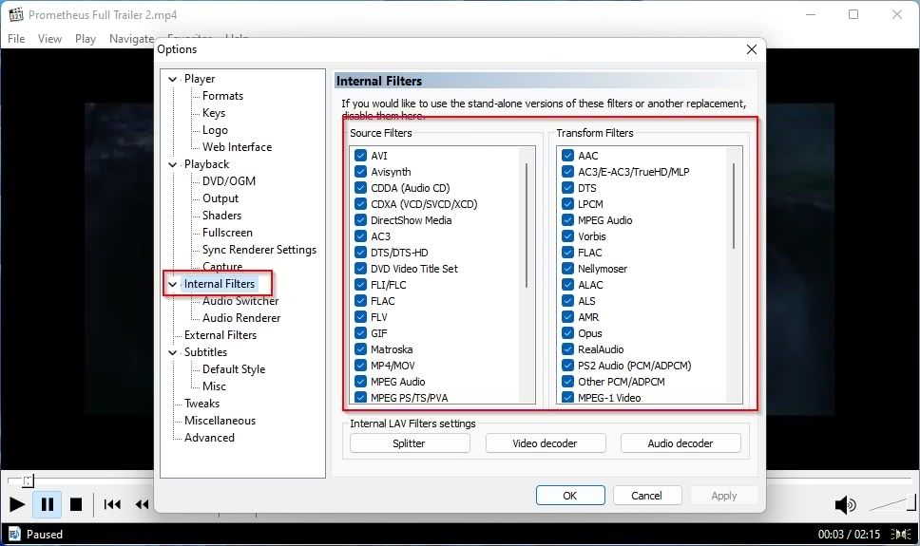
Task: Click the Play button in player controls
Action: coord(17,504)
